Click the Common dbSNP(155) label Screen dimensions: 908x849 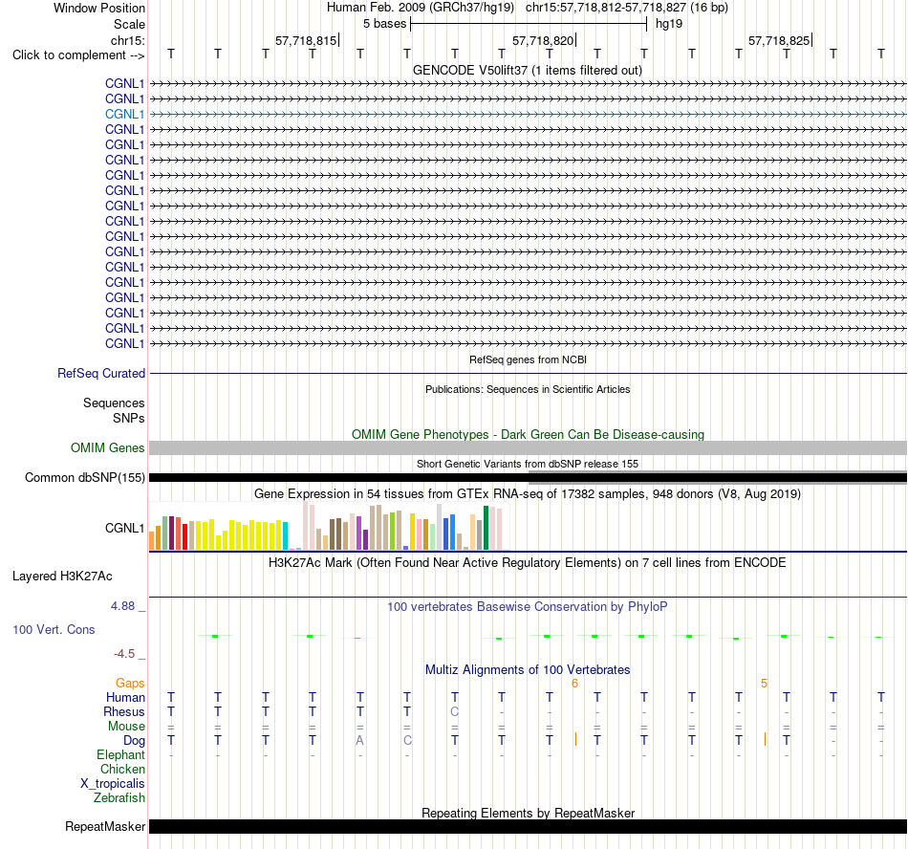click(x=84, y=478)
